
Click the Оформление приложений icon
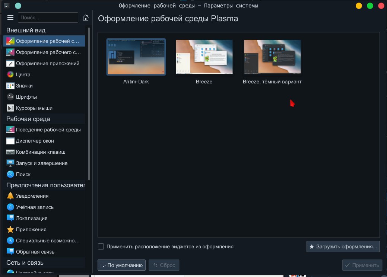[10, 63]
